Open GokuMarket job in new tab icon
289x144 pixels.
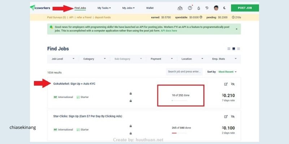click(226, 84)
